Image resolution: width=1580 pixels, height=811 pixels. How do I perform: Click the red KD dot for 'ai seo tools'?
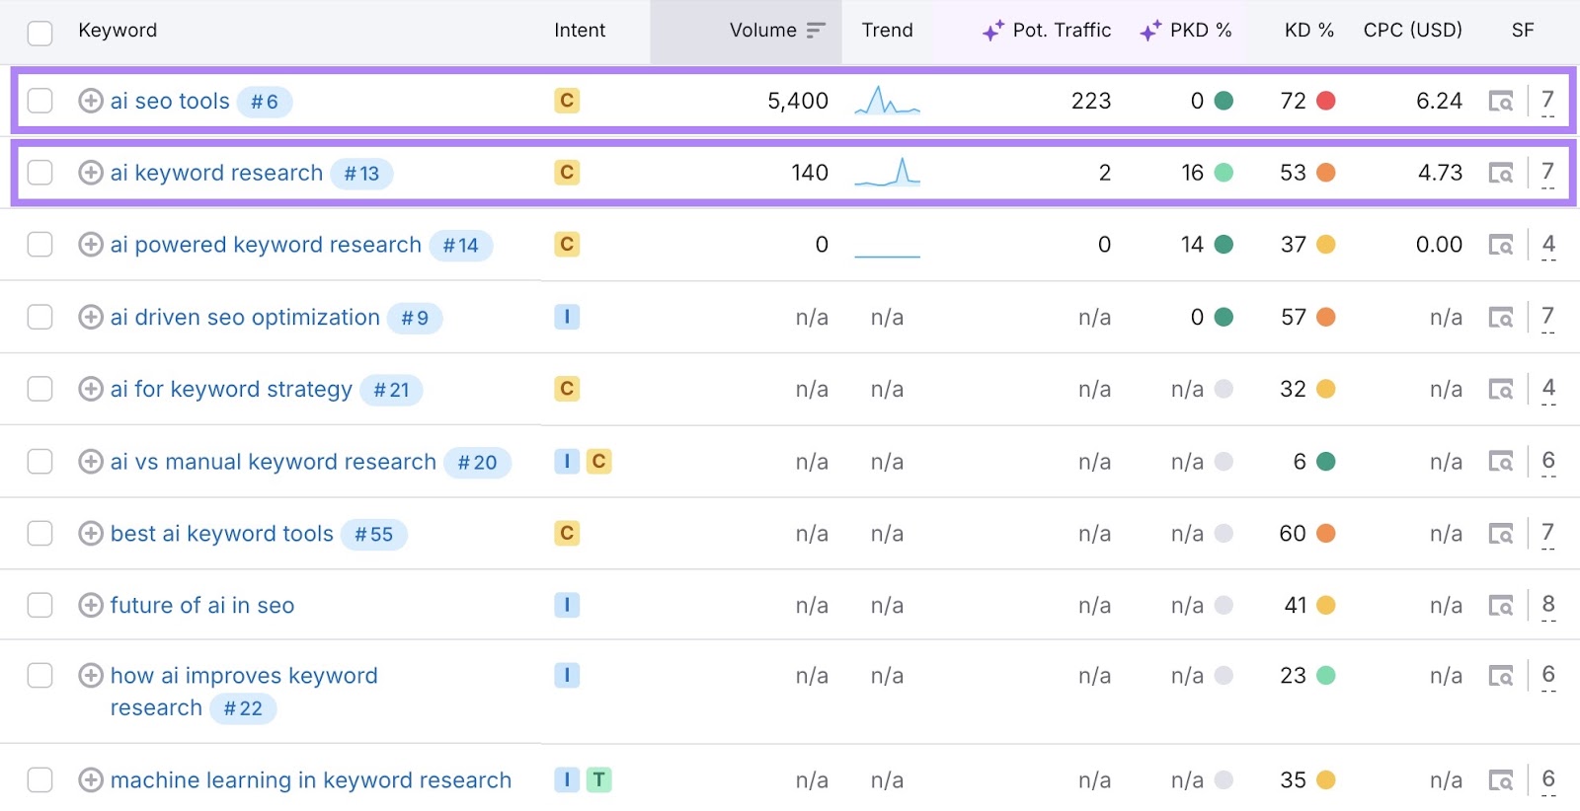coord(1326,101)
